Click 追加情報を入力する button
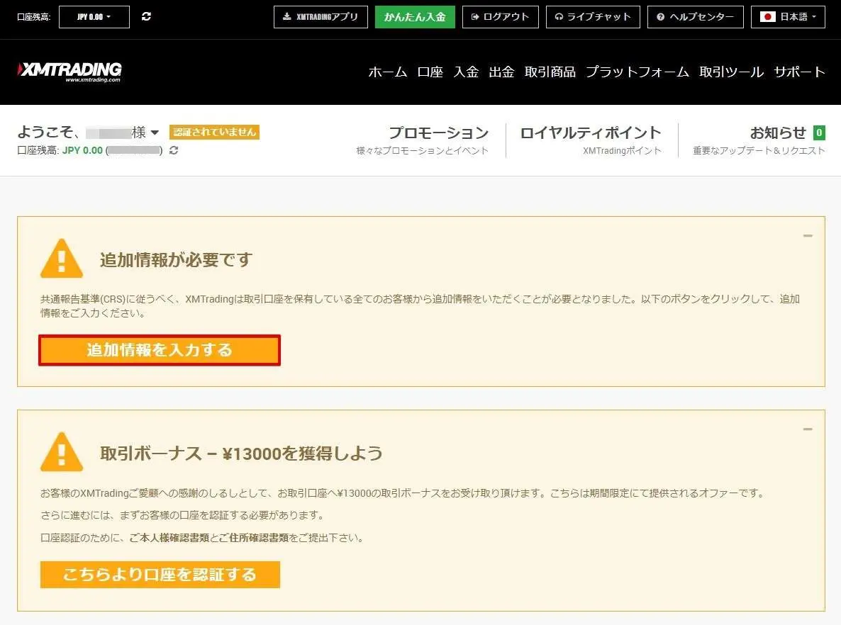Screen dimensions: 841x625 [x=160, y=350]
